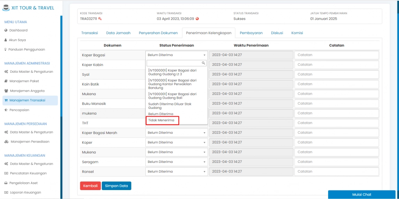This screenshot has width=399, height=199.
Task: Click the red globe icon beside transaction time
Action: coord(197,19)
